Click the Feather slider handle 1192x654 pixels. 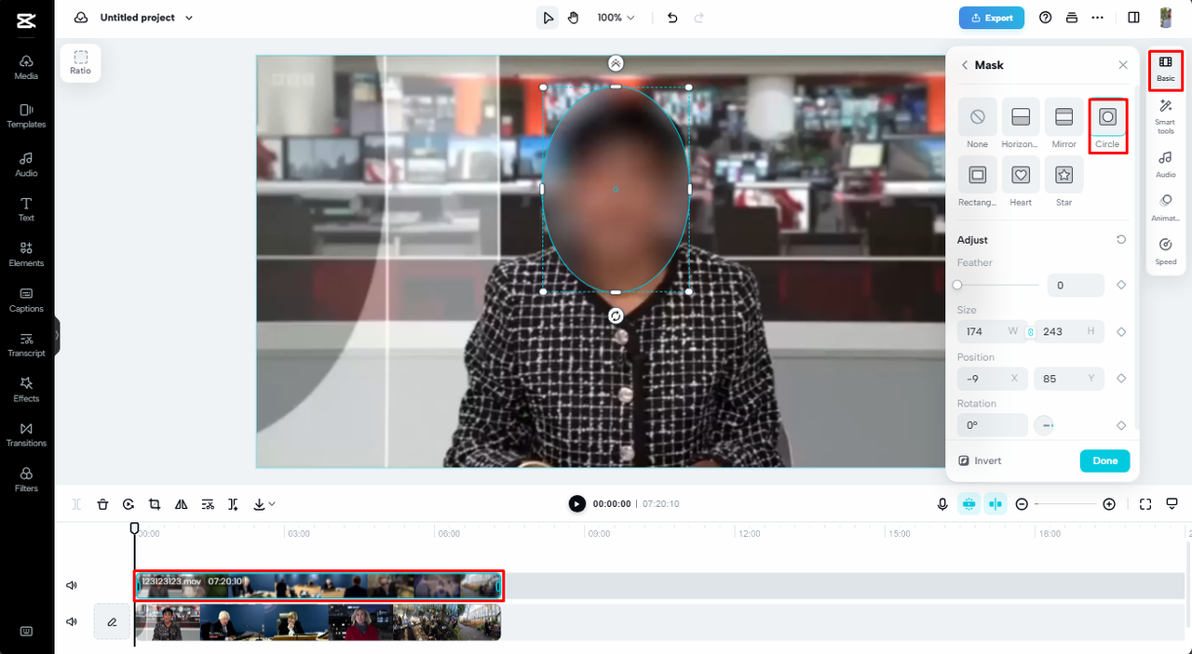[957, 285]
